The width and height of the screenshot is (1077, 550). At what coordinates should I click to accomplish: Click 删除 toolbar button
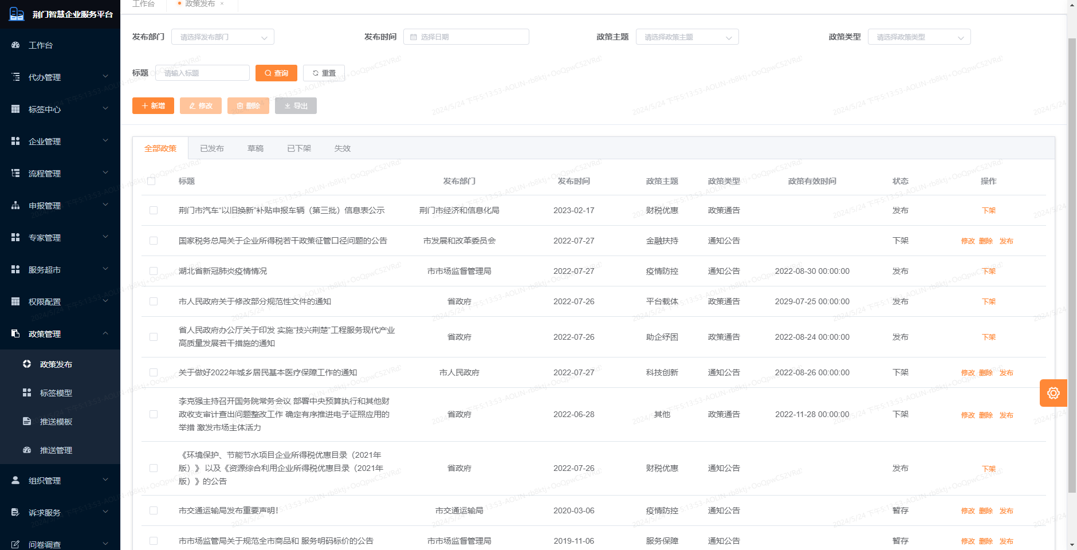tap(248, 105)
